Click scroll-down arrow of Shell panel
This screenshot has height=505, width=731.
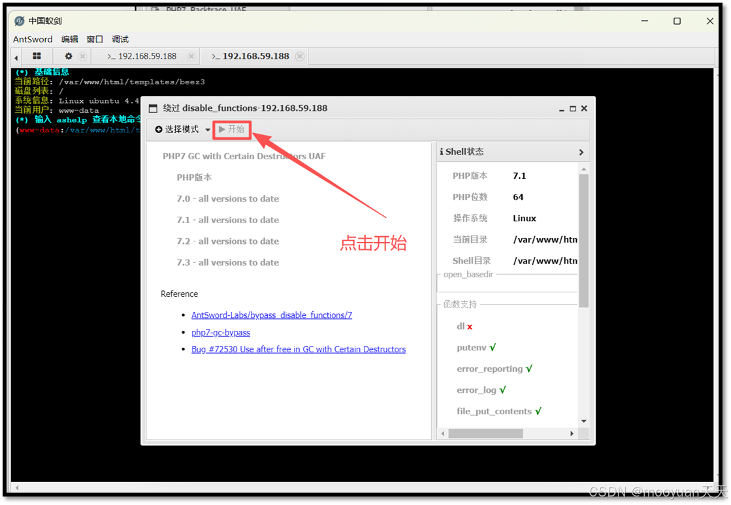[x=583, y=421]
